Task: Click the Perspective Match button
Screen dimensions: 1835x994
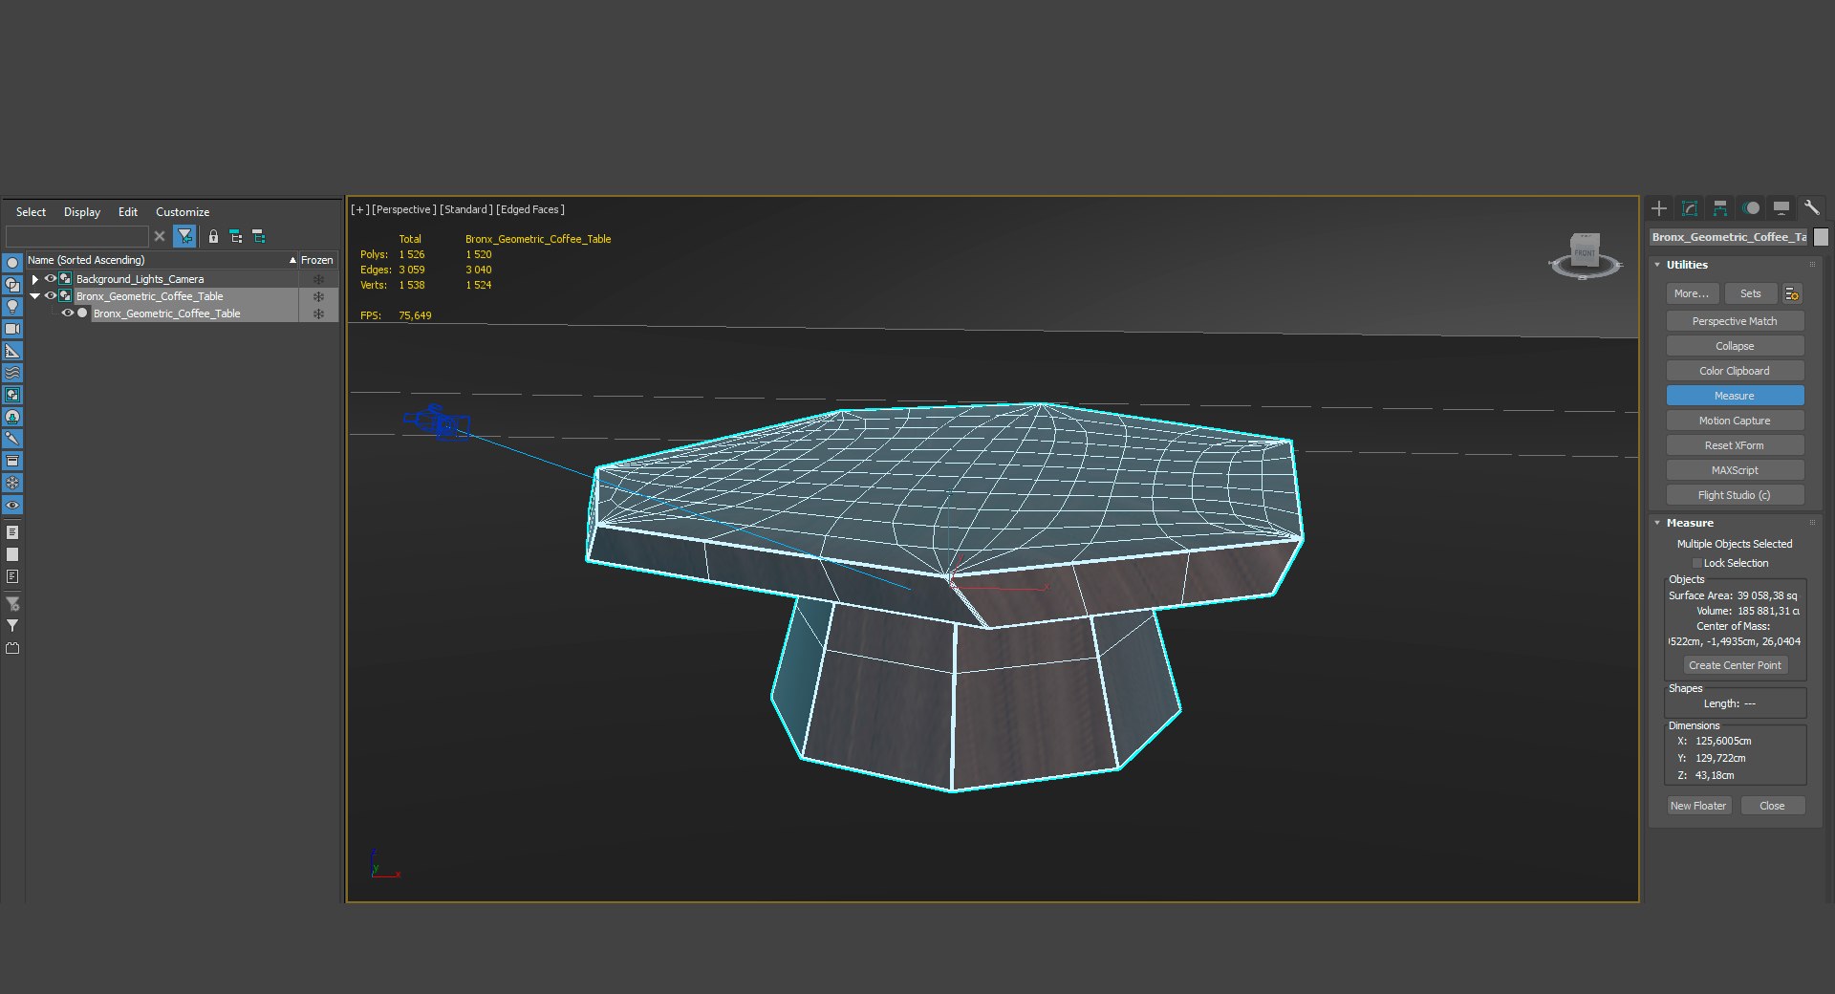Action: click(x=1735, y=321)
